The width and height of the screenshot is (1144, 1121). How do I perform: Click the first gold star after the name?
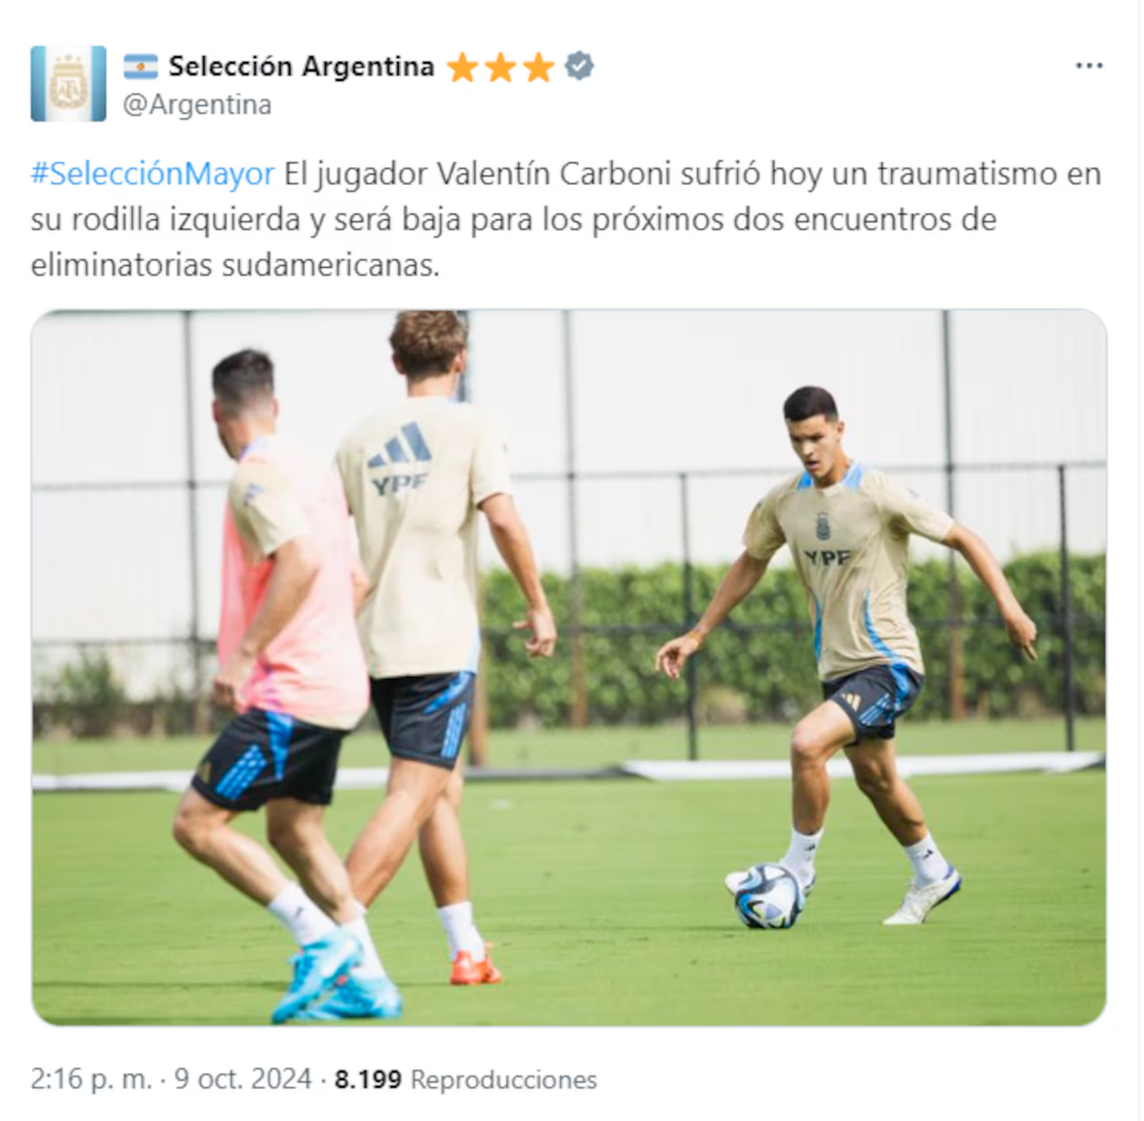tap(462, 68)
